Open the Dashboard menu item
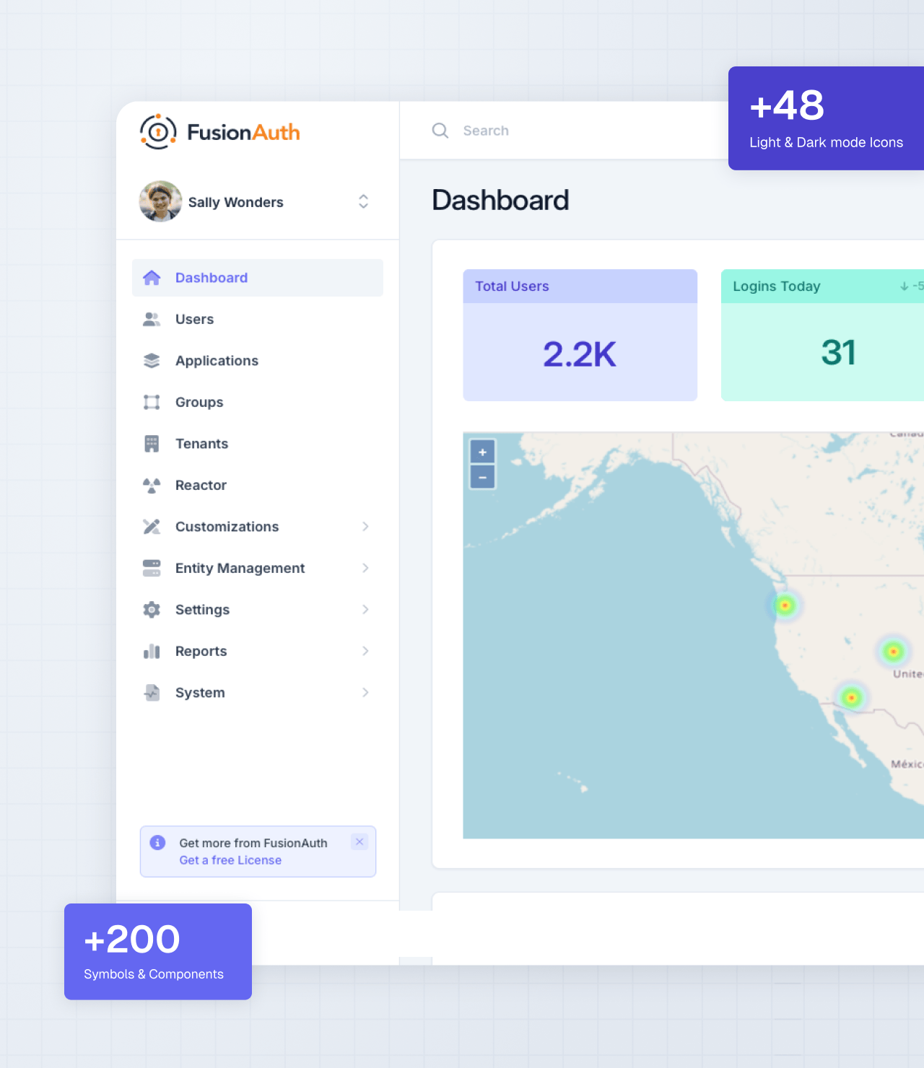The height and width of the screenshot is (1068, 924). point(258,278)
